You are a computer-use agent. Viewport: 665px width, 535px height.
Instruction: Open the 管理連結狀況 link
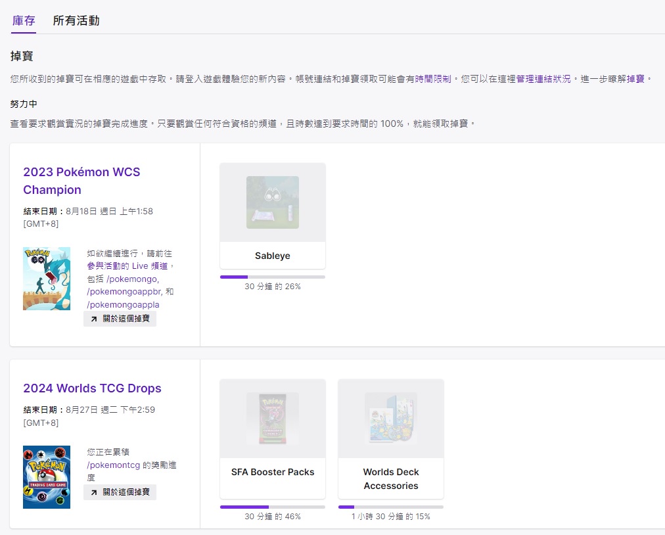coord(543,79)
